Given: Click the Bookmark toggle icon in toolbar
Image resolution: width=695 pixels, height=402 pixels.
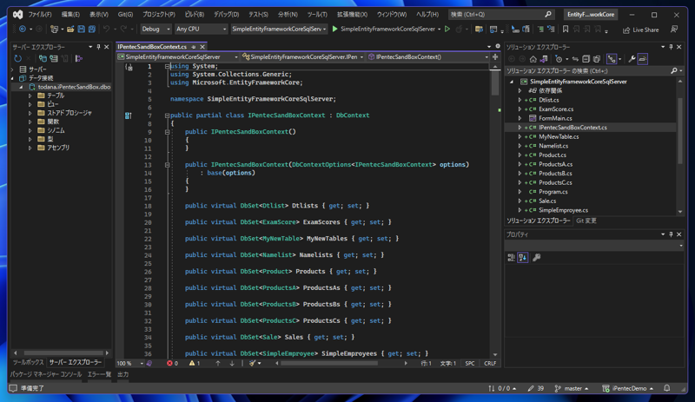Looking at the screenshot, I should click(566, 30).
